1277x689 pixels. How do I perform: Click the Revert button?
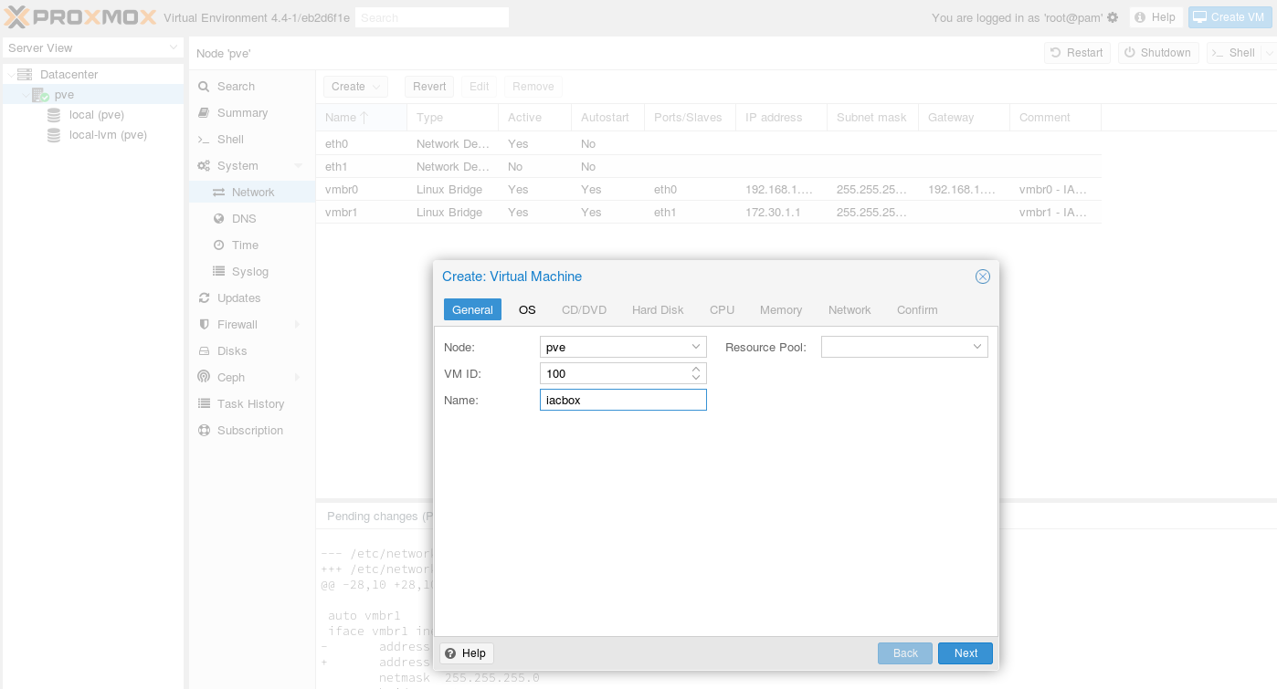click(x=428, y=87)
